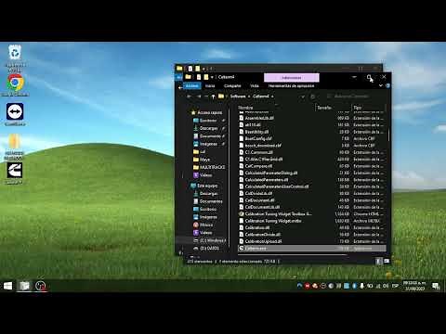Open the notification center icon

[436, 286]
